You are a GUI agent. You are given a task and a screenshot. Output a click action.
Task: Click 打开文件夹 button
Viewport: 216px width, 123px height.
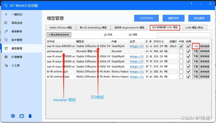coord(146,18)
